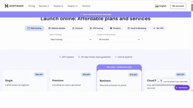Click the Email & Marketing envelope icon
Viewport: 193px width, 108px height.
point(129,28)
